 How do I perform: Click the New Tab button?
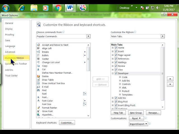pos(118,113)
